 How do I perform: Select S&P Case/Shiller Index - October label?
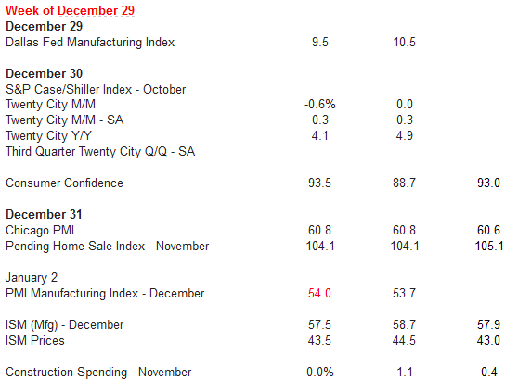click(x=96, y=89)
